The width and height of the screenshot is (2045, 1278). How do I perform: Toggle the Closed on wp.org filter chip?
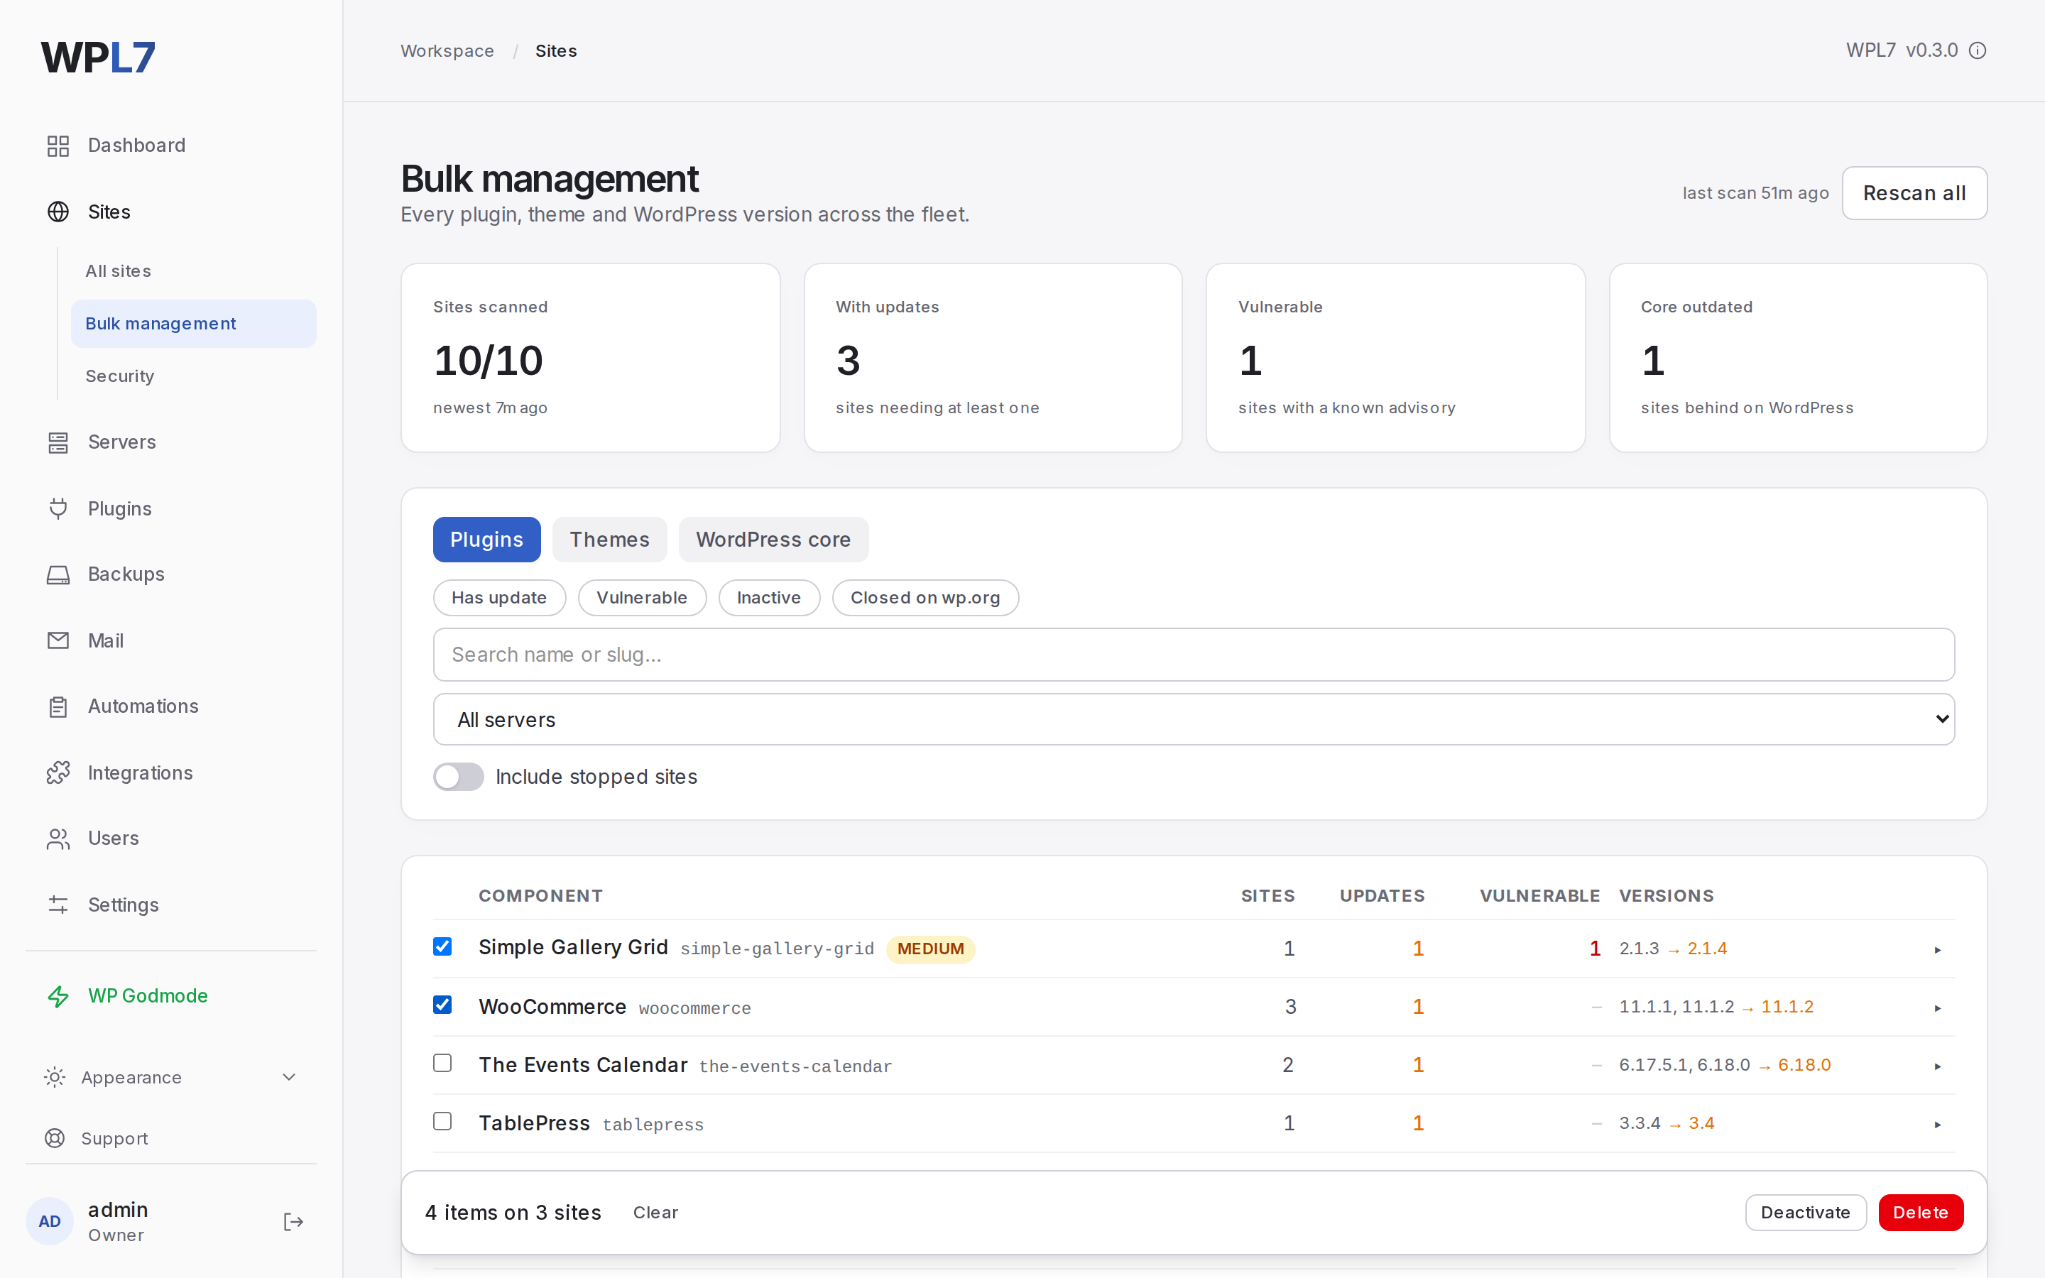(925, 598)
